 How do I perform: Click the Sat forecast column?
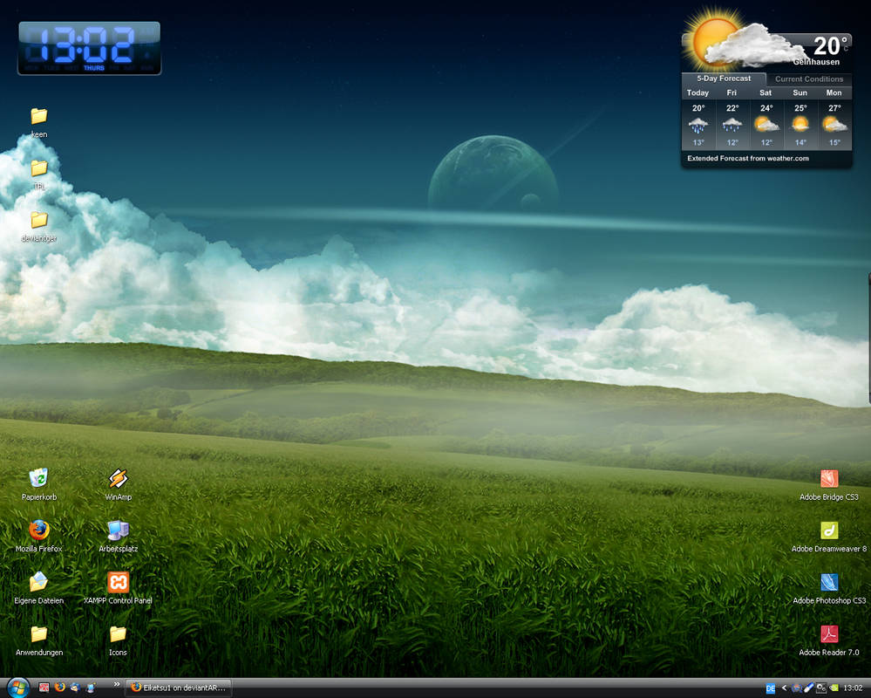click(766, 118)
